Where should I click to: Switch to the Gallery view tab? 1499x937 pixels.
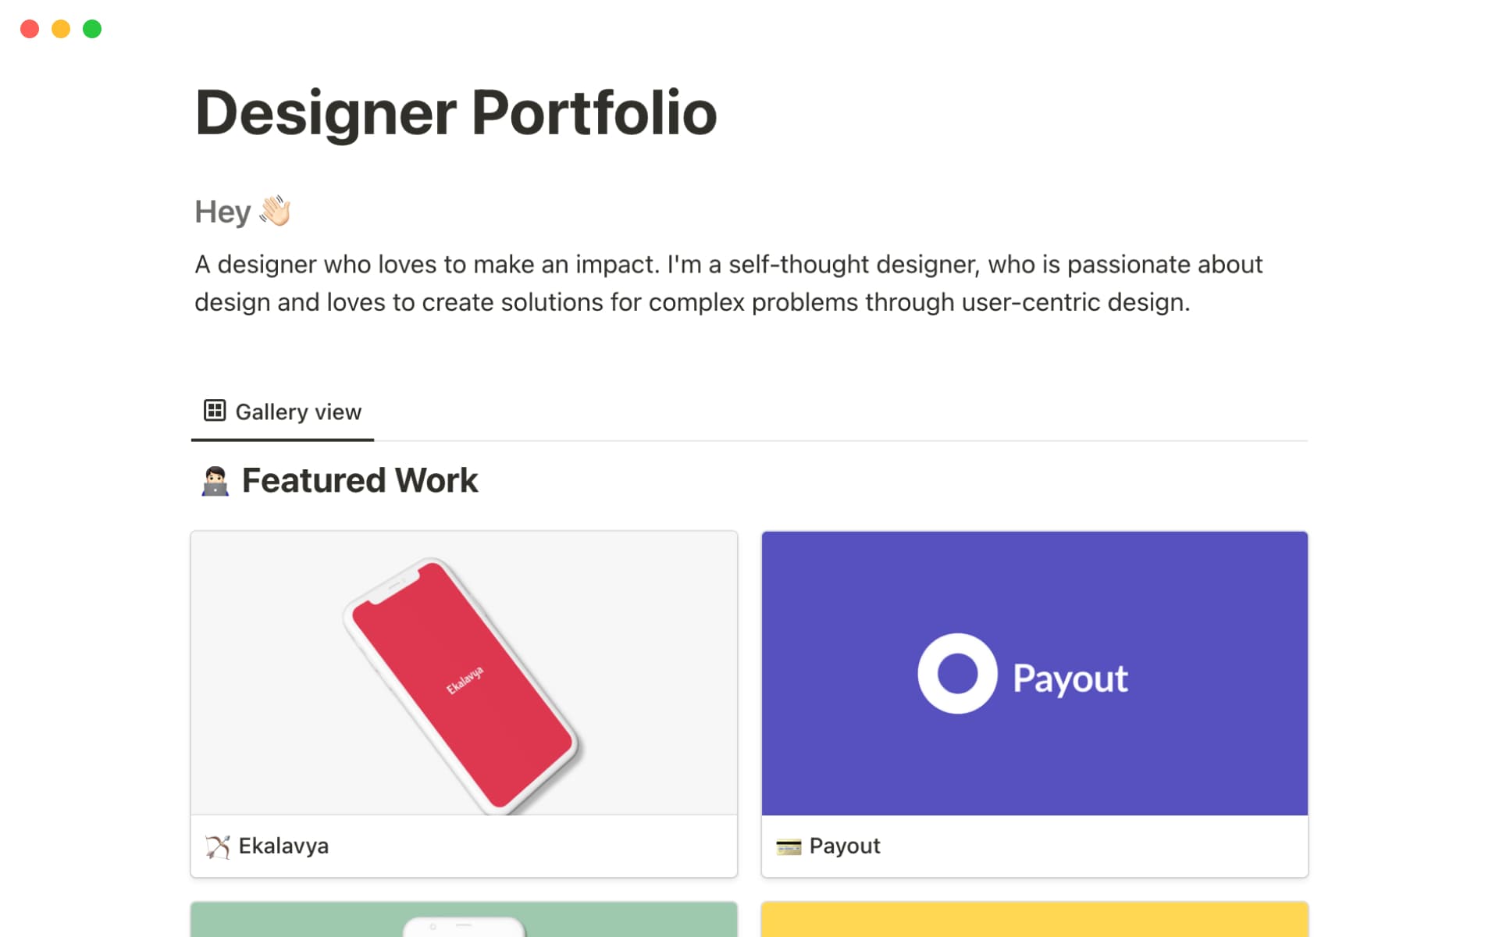pyautogui.click(x=282, y=411)
